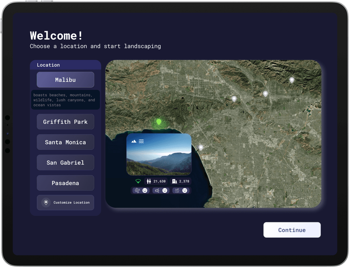Click the topmost right white map pin
The image size is (350, 268).
pyautogui.click(x=292, y=80)
